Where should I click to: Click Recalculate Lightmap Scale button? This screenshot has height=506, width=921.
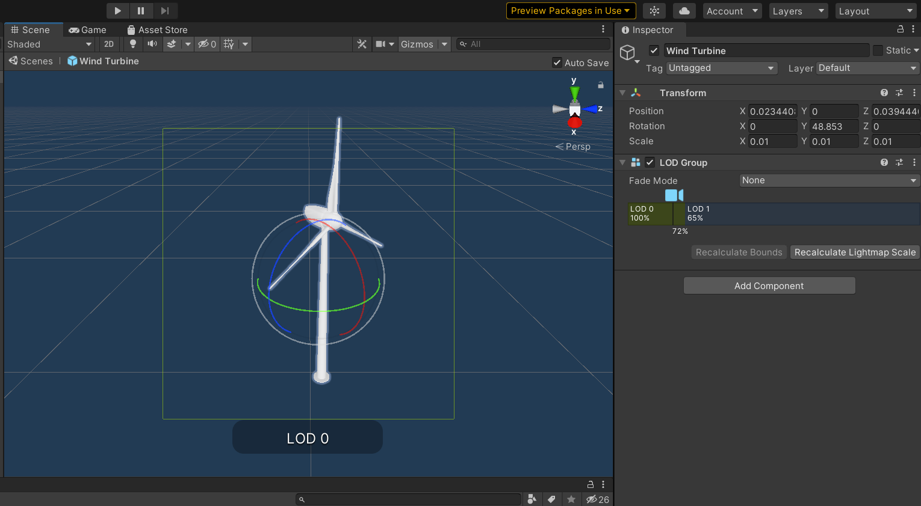pyautogui.click(x=855, y=252)
